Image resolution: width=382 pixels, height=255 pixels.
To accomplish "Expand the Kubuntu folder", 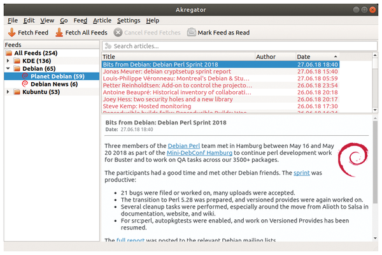I will pos(8,92).
